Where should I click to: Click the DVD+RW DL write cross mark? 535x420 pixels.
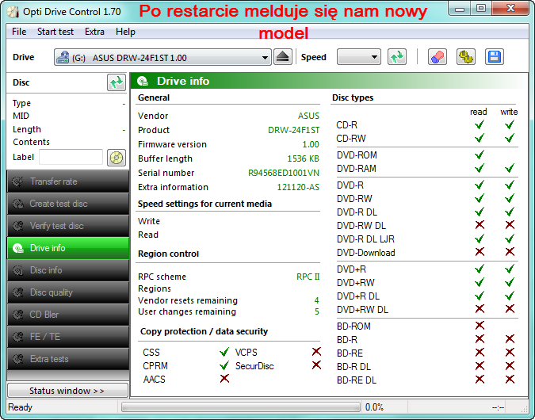click(x=510, y=309)
